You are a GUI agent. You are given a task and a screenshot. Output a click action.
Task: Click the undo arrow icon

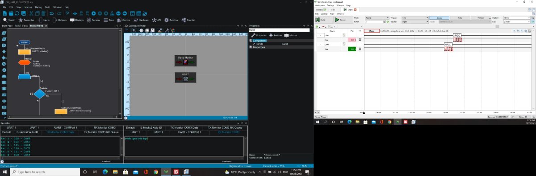[x=51, y=14]
